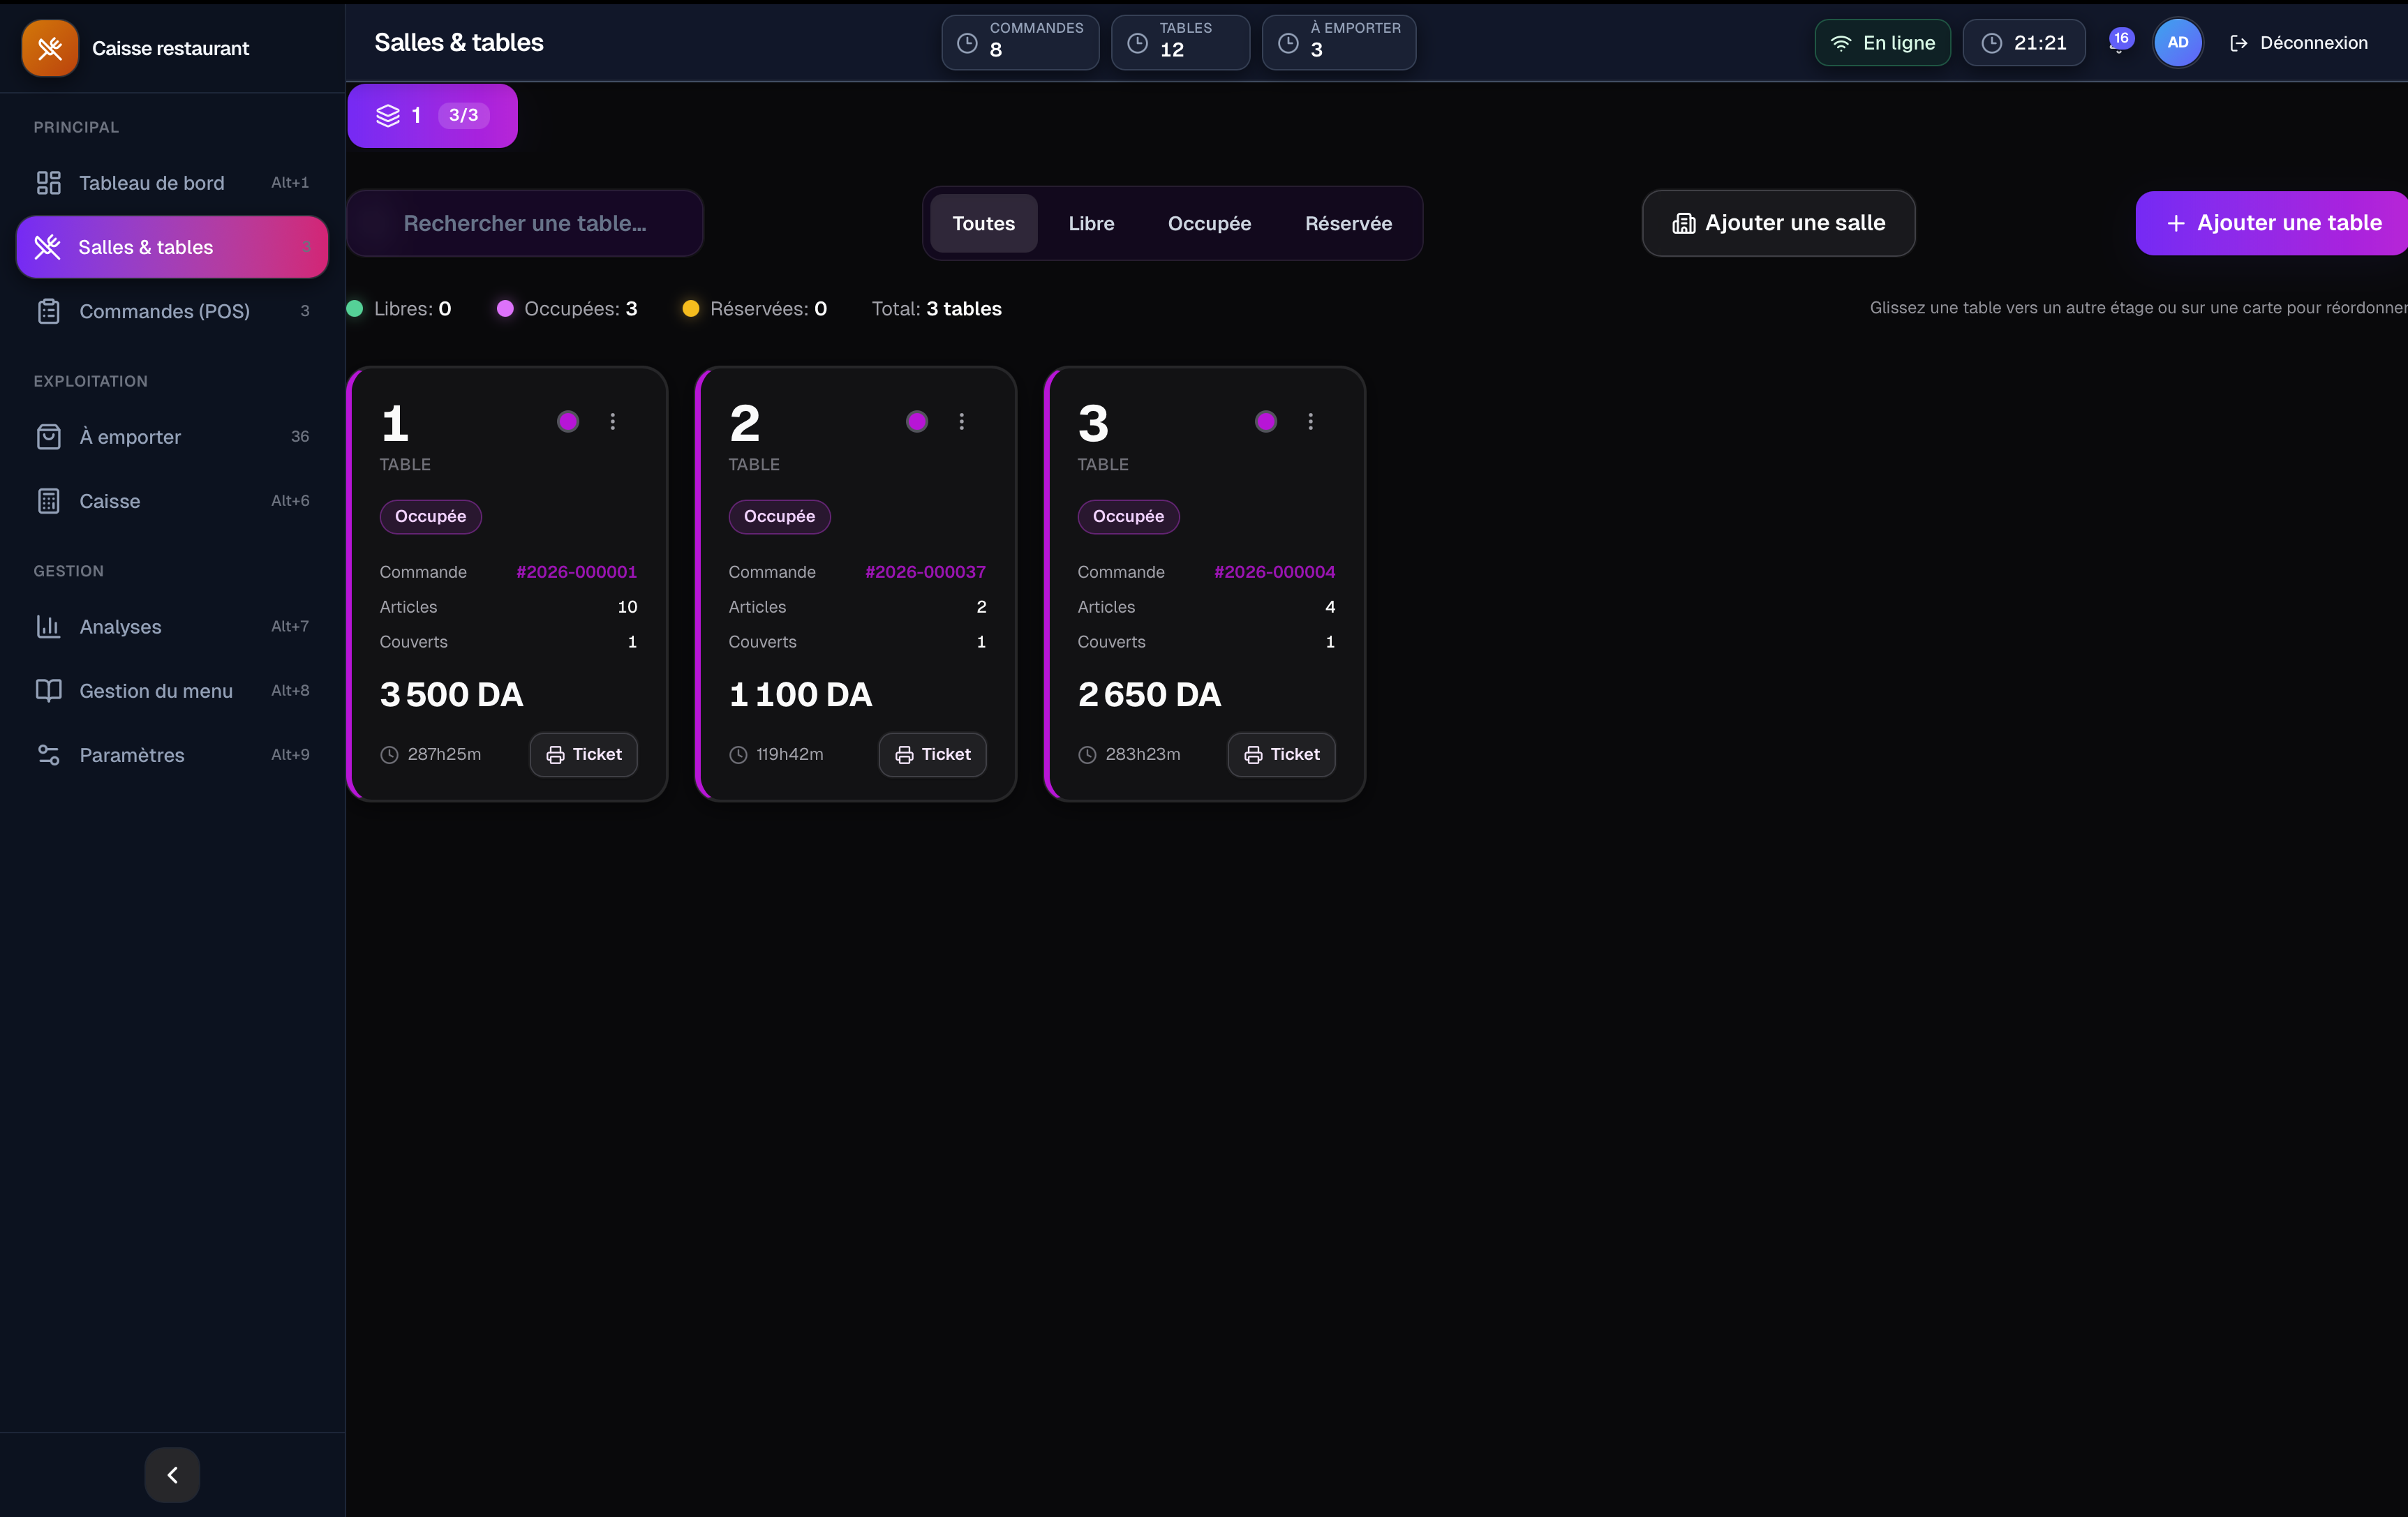Image resolution: width=2408 pixels, height=1517 pixels.
Task: Collapse the sidebar with the chevron button
Action: 172,1475
